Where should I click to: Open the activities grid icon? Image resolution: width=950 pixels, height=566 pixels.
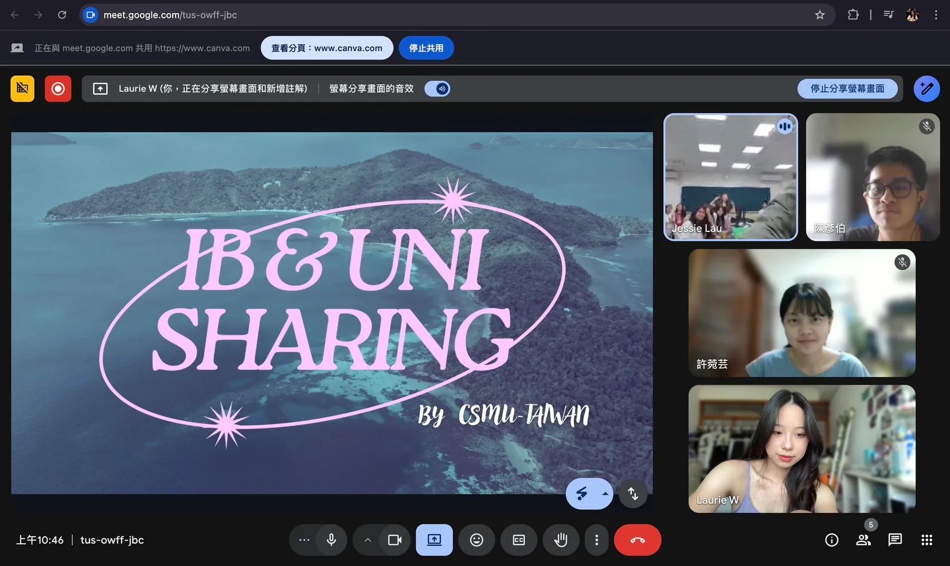coord(926,540)
